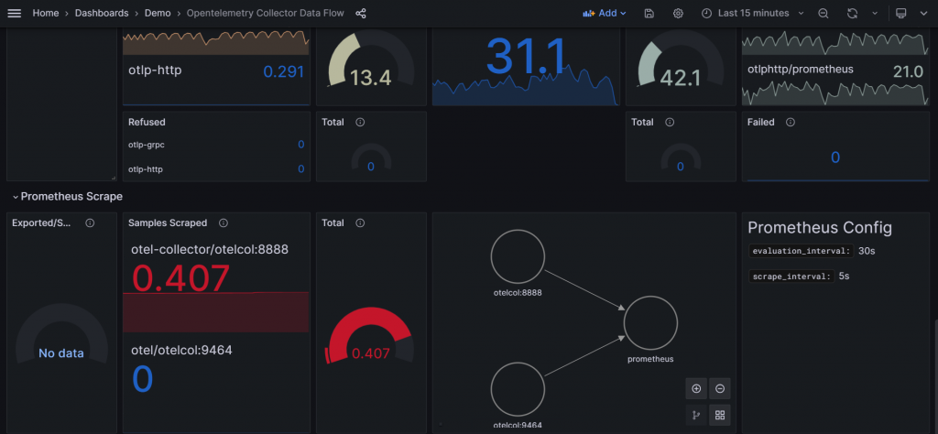Screen dimensions: 938x434
Task: Show info for Total panel beside Refused
Action: coord(360,122)
